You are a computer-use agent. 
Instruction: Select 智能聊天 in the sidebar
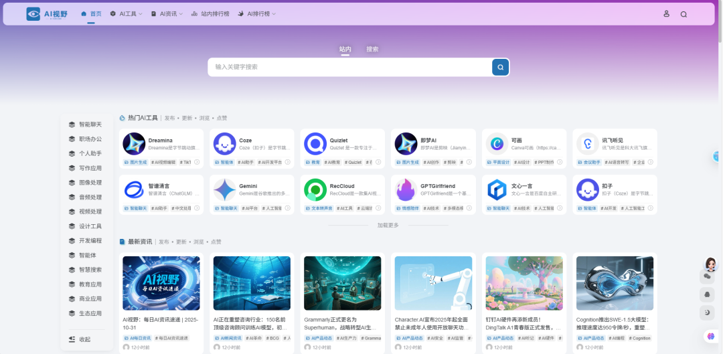pos(85,124)
